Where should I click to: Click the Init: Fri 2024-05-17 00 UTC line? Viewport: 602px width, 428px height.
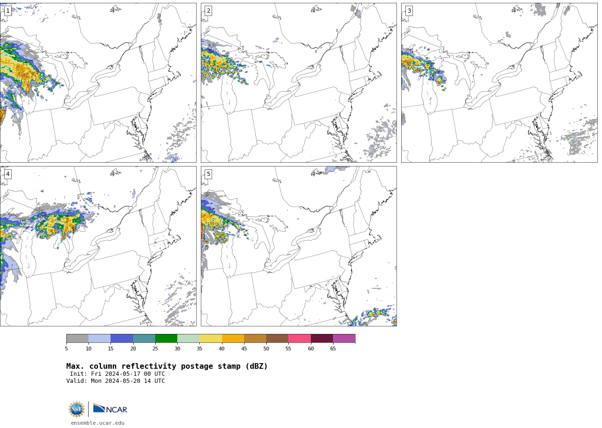118,374
